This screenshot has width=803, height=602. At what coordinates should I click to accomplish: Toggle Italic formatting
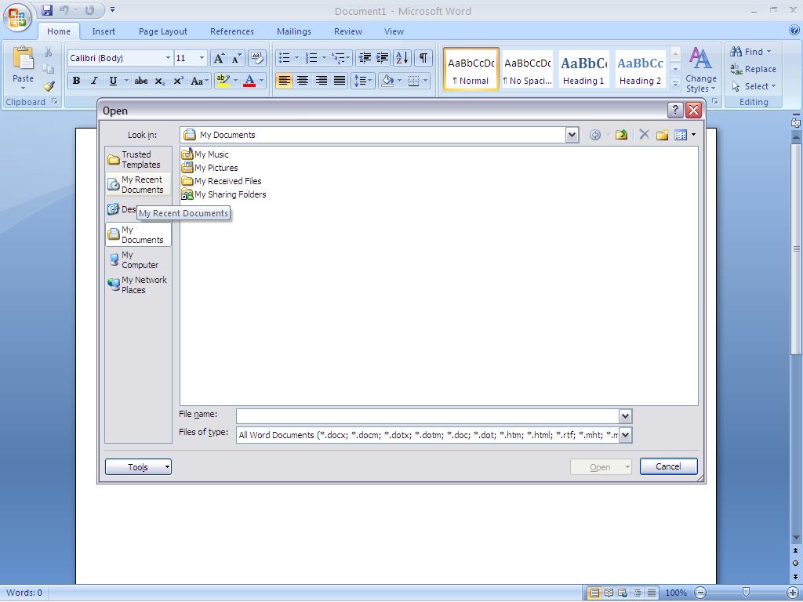click(94, 81)
